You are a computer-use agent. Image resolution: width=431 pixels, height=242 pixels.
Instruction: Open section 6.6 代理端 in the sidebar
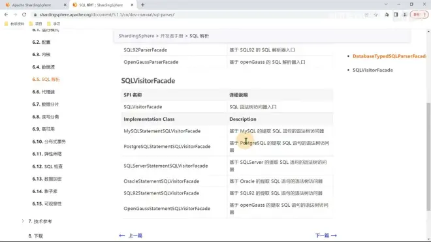tap(44, 92)
